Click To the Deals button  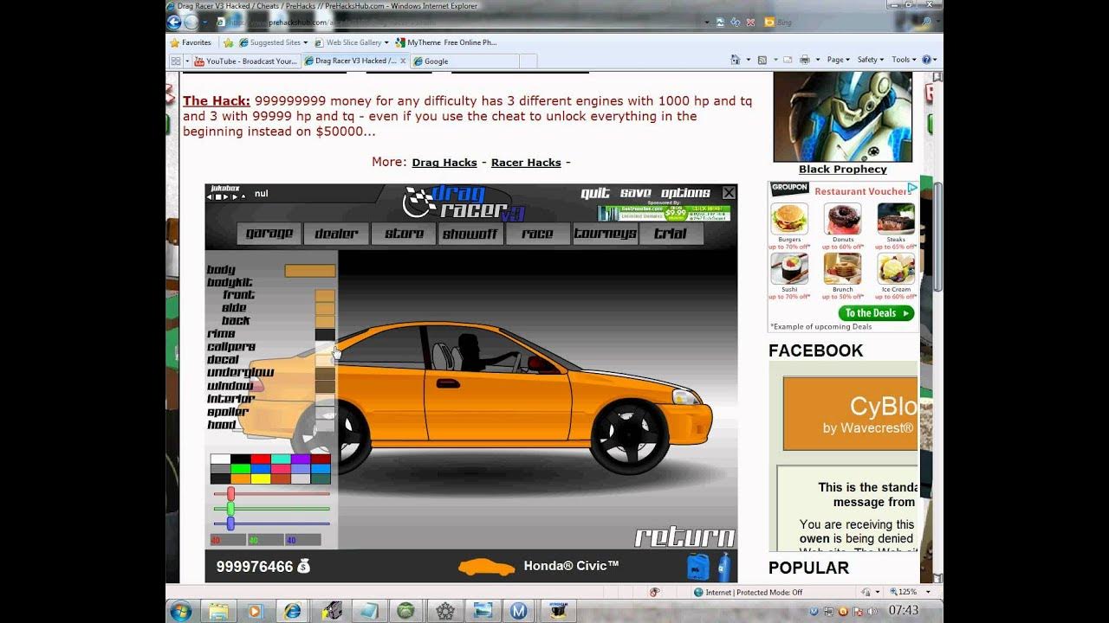pos(876,313)
